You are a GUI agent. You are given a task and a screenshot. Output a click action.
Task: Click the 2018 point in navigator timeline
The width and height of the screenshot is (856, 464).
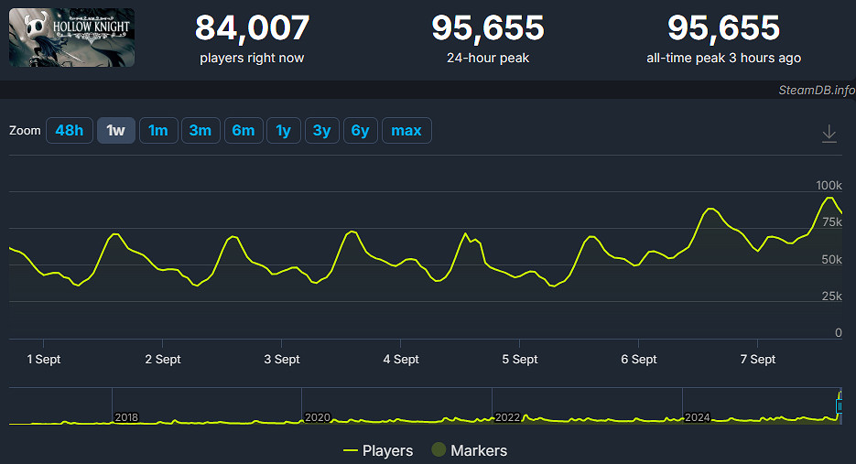coord(125,417)
